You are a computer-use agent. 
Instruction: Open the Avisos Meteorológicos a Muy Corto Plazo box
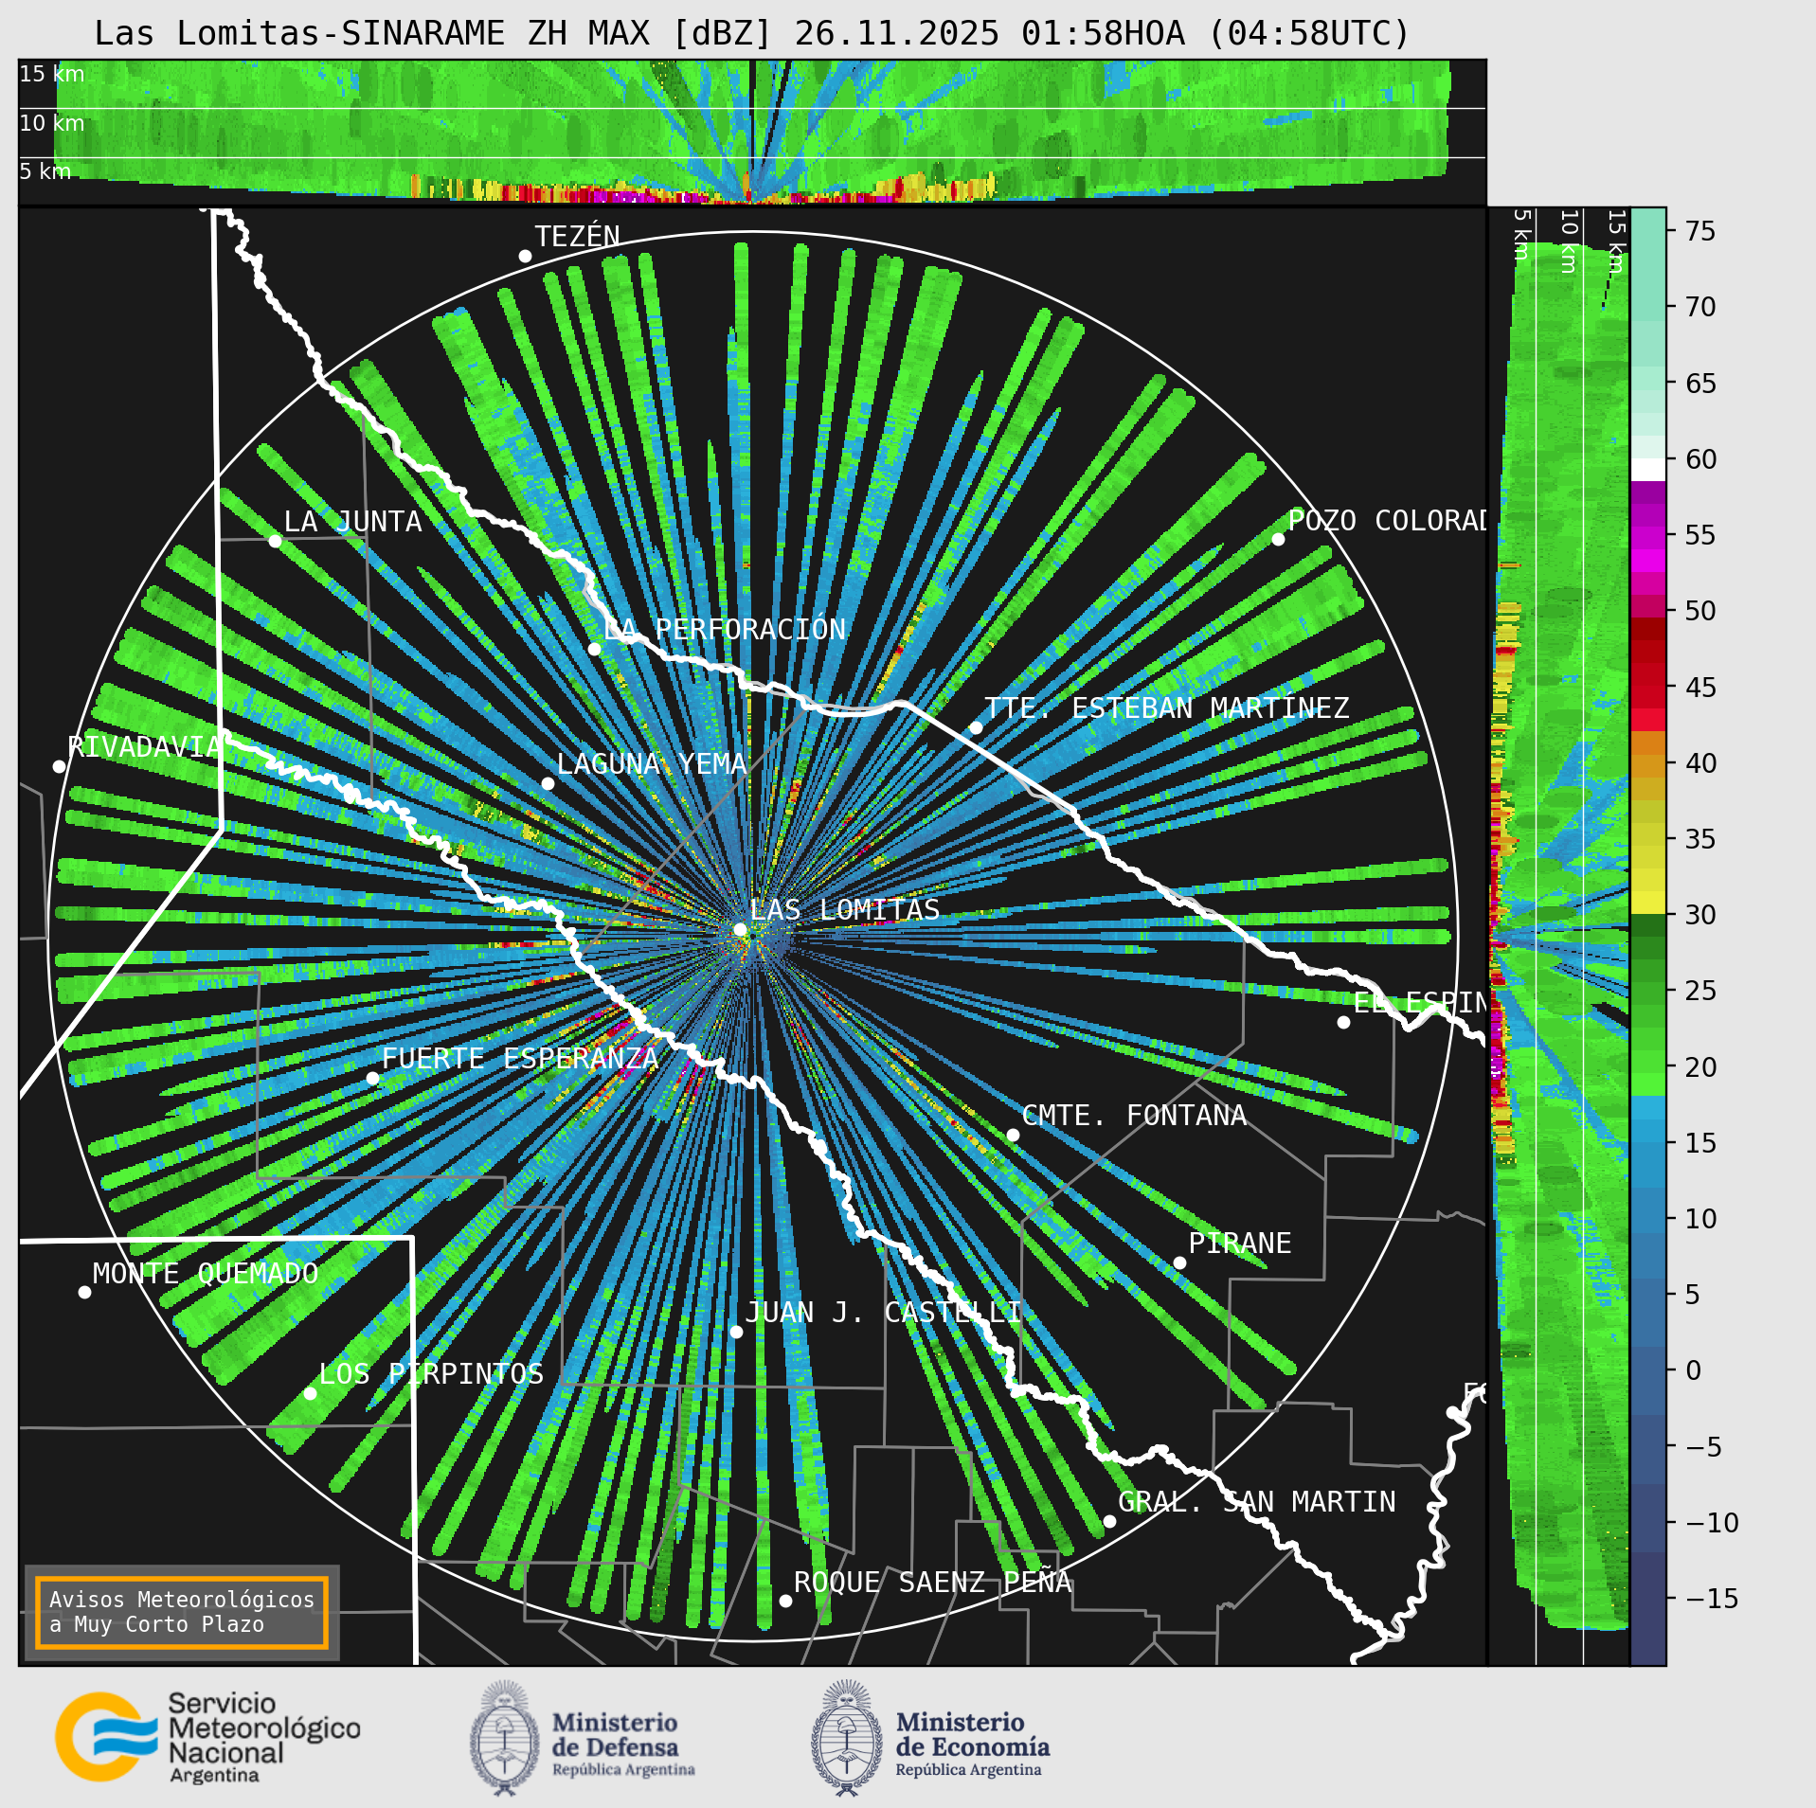[x=182, y=1612]
